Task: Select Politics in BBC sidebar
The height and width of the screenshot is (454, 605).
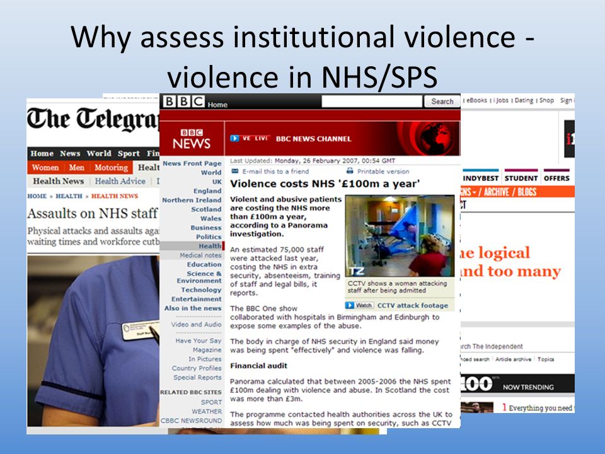Action: 209,236
